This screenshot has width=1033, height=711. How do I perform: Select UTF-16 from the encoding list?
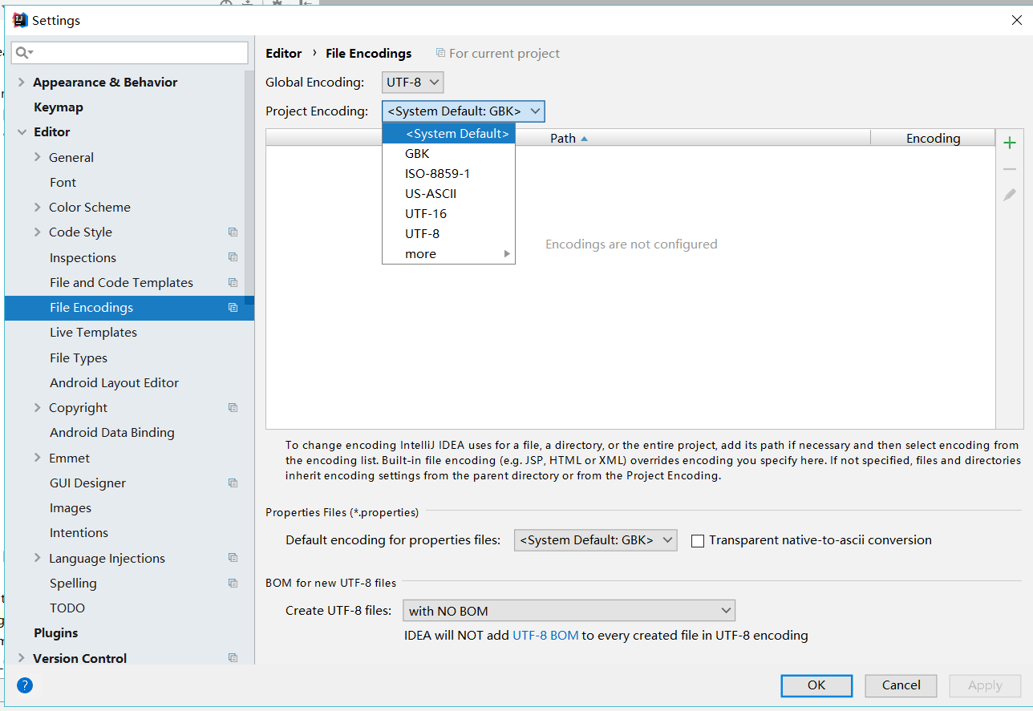click(448, 213)
